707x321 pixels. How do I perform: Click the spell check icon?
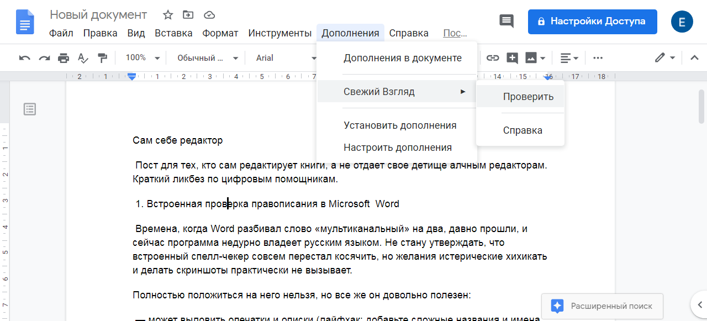83,58
